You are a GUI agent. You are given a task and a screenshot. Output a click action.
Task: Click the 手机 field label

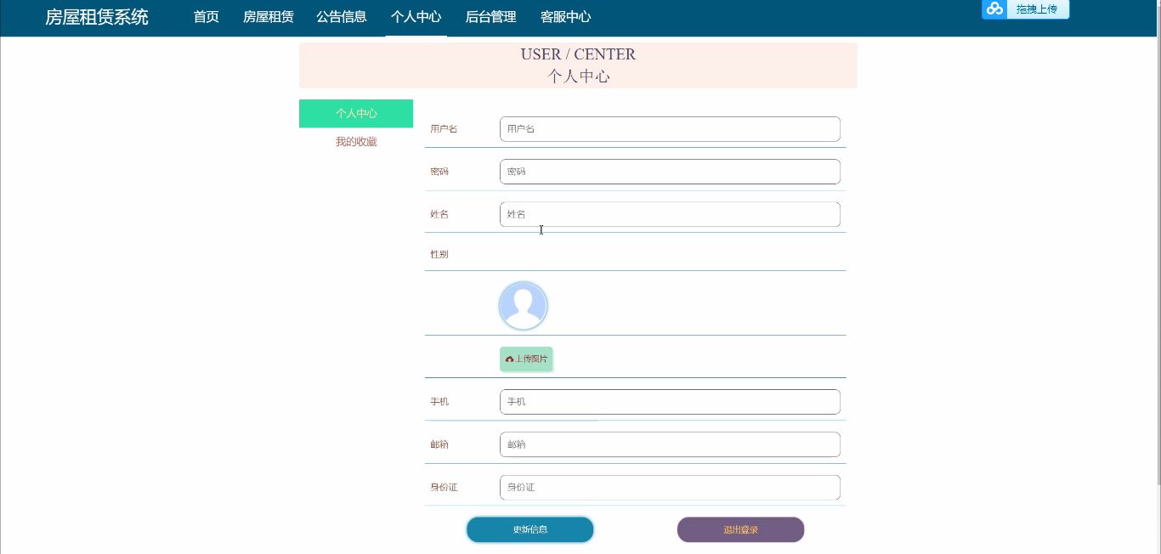pyautogui.click(x=439, y=402)
